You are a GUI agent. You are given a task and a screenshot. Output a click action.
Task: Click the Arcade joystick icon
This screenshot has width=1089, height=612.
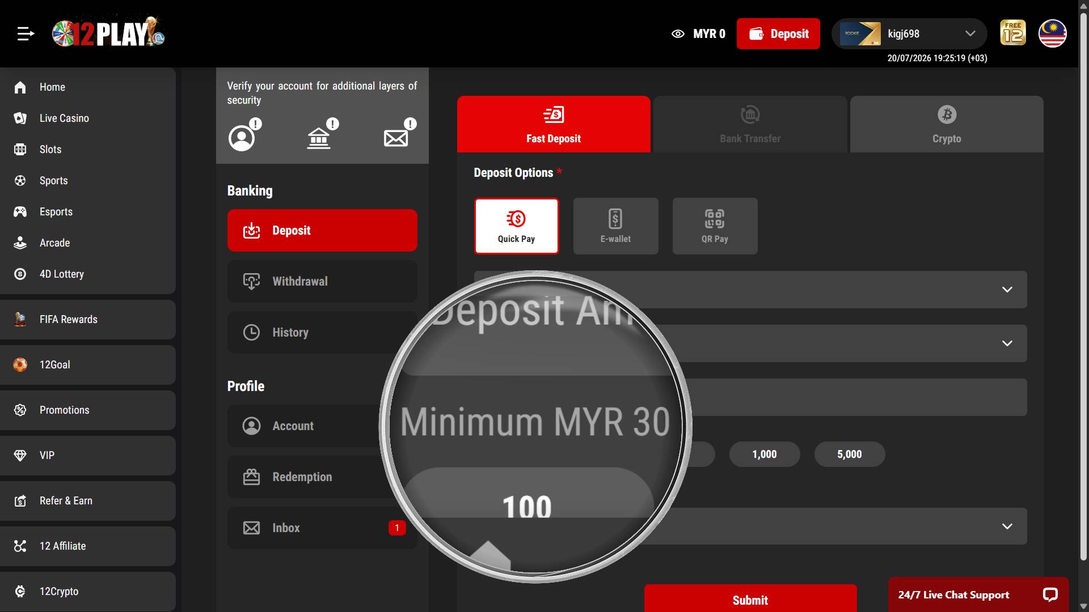[x=20, y=243]
